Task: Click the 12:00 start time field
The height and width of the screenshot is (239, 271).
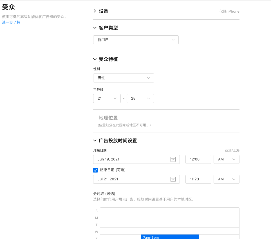Action: pos(198,159)
